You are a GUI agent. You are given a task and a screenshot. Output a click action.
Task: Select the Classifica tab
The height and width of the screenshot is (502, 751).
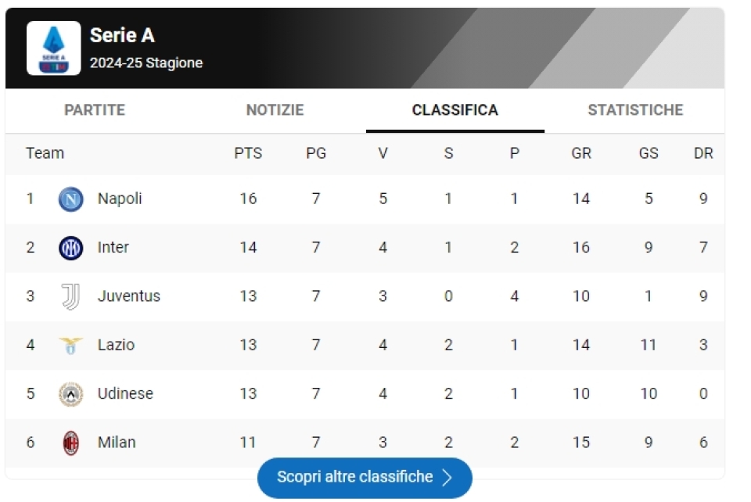coord(455,110)
